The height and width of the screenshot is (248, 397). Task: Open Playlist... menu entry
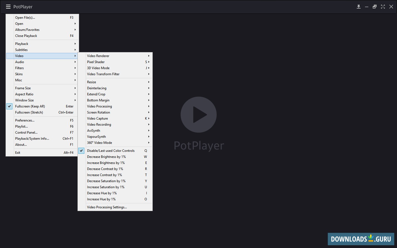coord(42,126)
